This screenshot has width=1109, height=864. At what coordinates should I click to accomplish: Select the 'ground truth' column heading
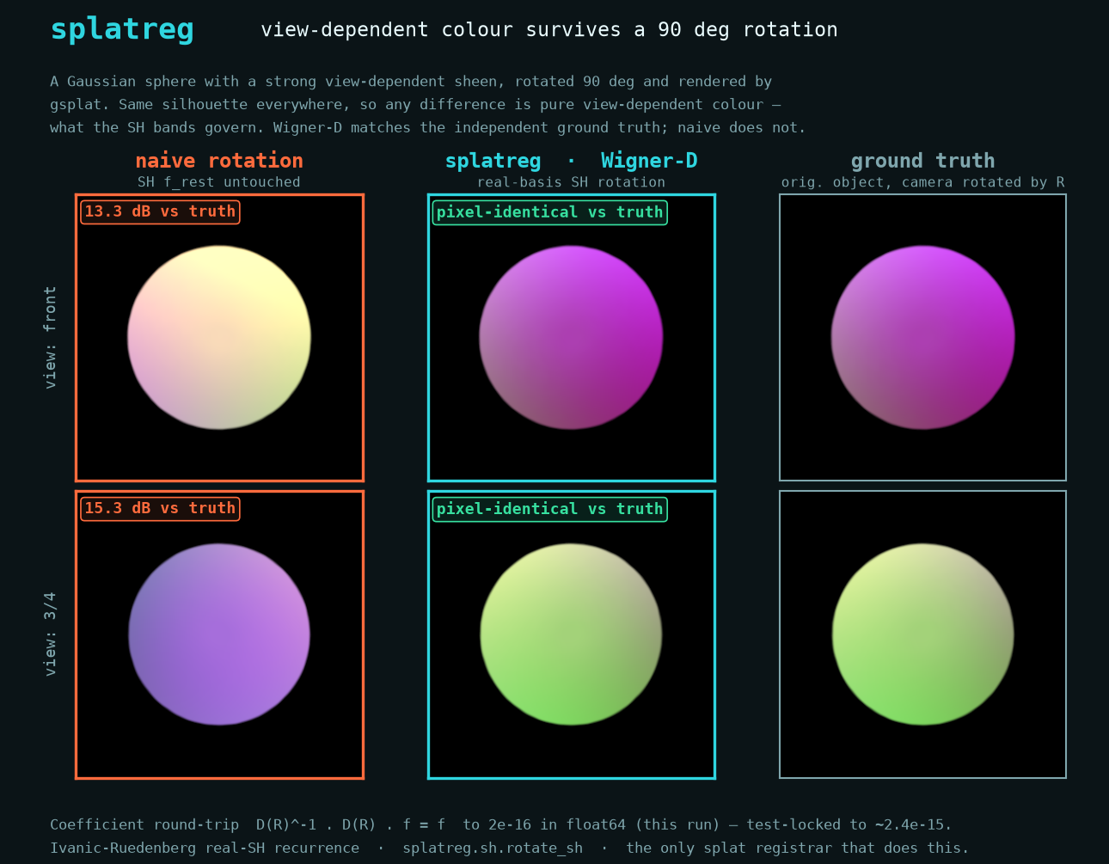(922, 161)
